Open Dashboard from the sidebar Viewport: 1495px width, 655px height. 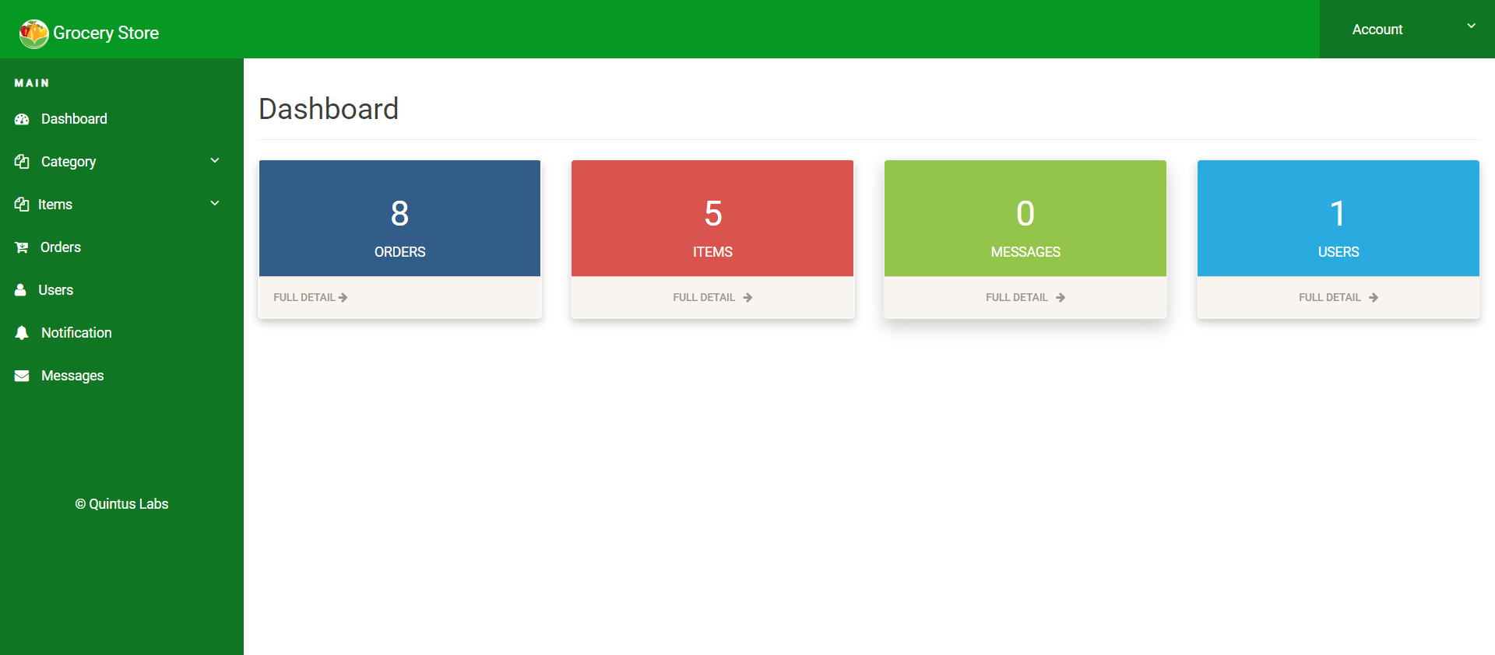[x=74, y=119]
